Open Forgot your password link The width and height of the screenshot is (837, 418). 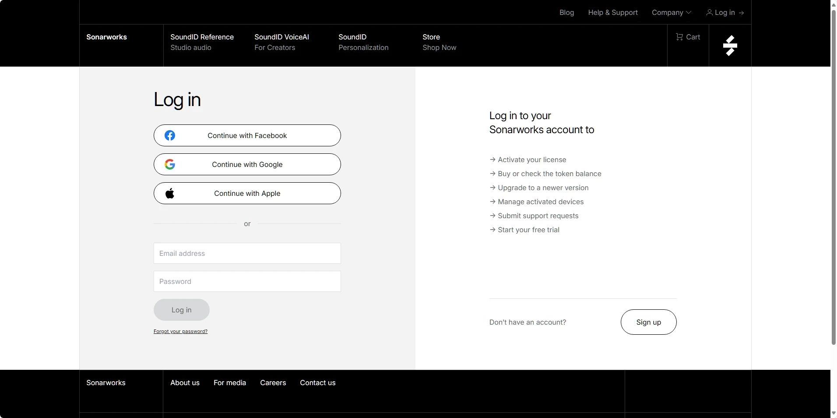point(180,331)
